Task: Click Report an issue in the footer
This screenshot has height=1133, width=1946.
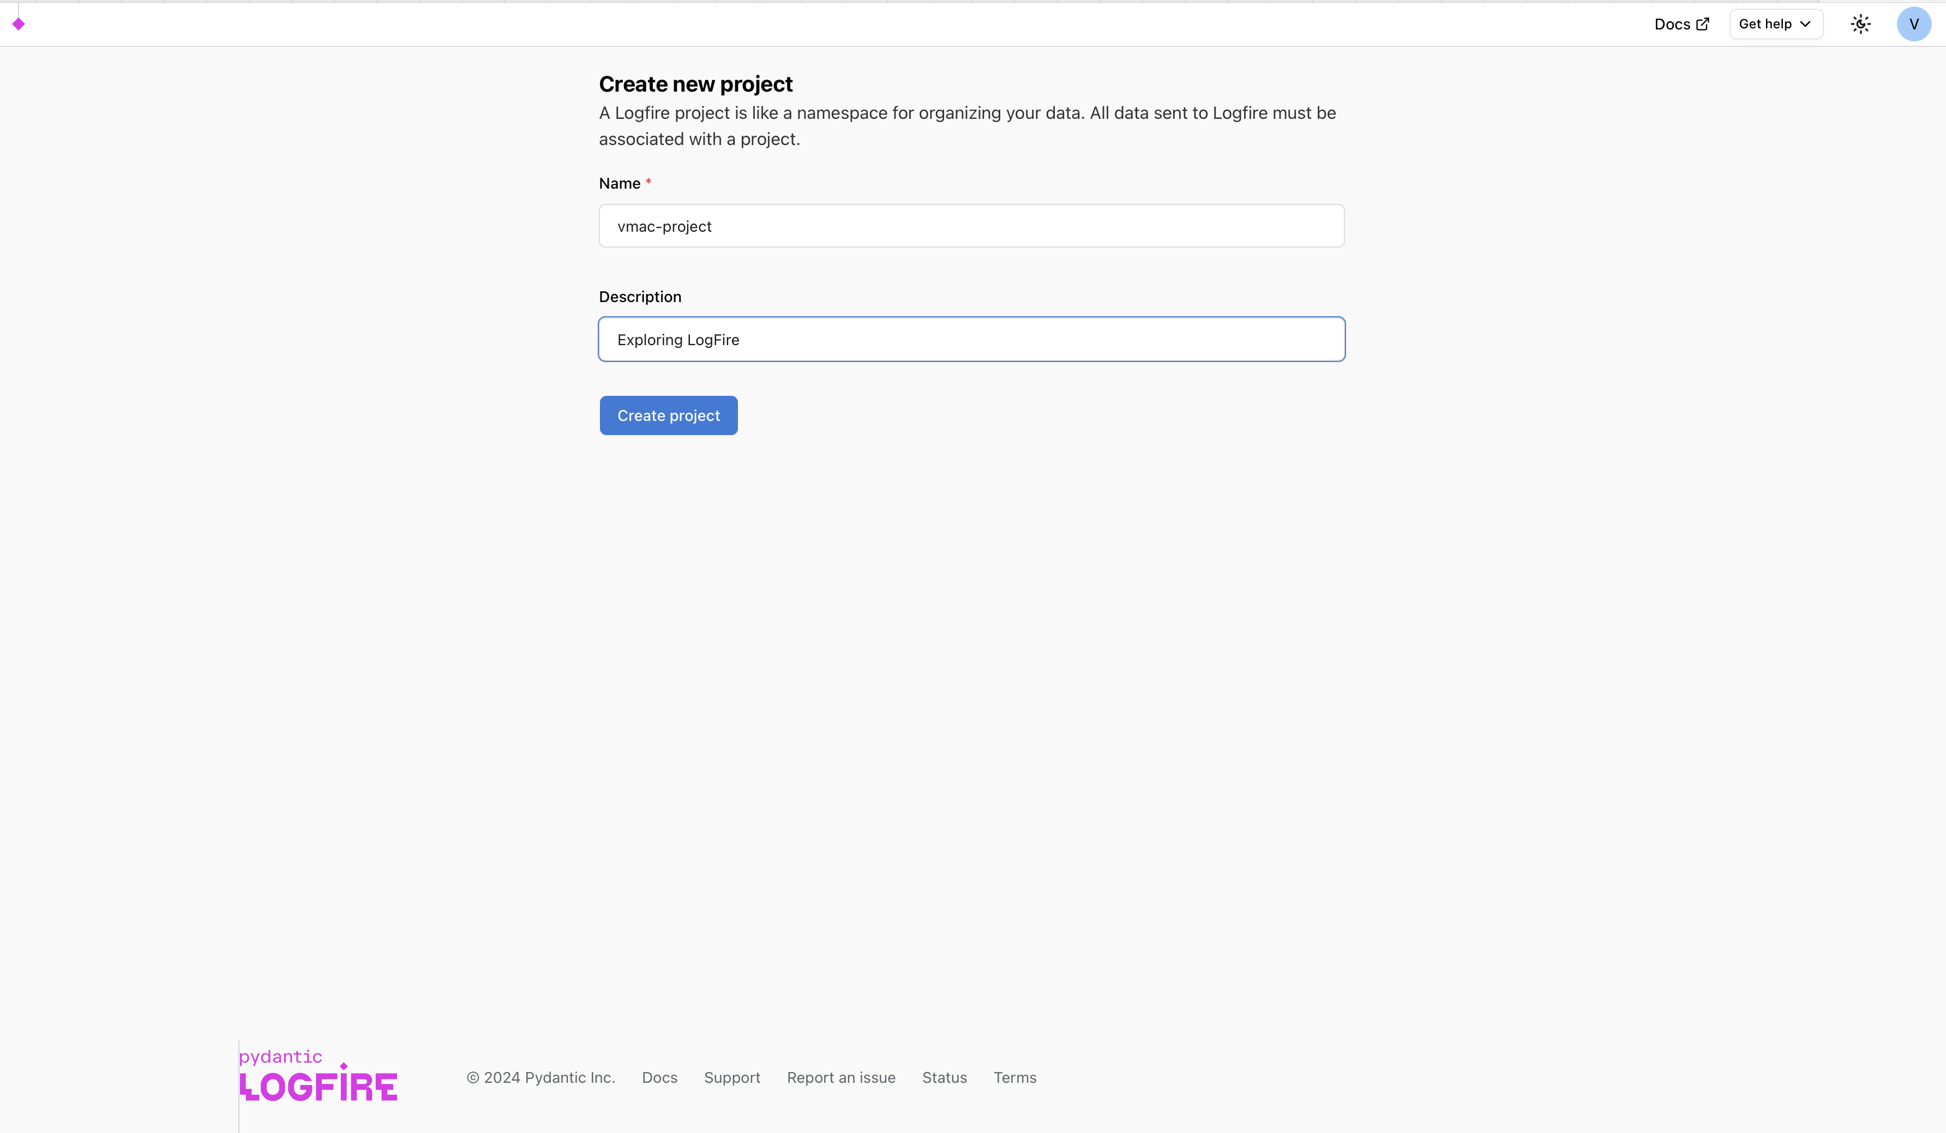Action: click(841, 1077)
